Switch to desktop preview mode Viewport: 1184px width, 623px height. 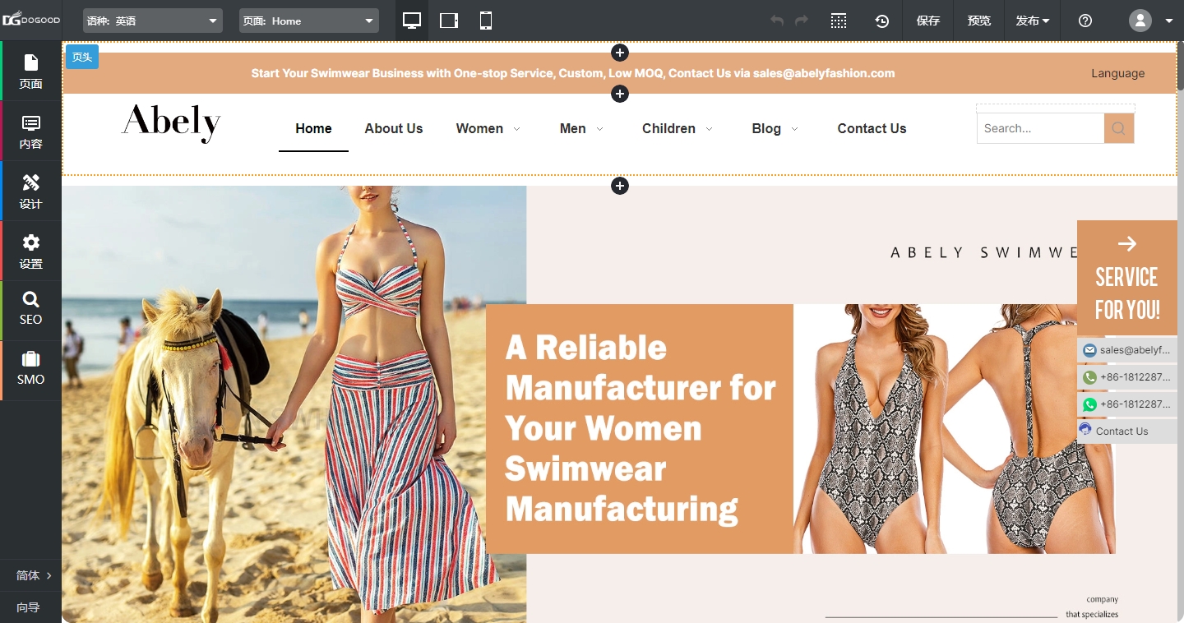coord(412,21)
